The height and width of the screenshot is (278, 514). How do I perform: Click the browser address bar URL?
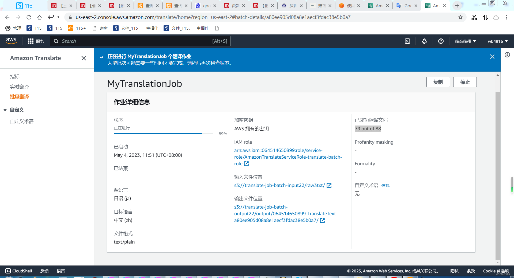click(213, 17)
